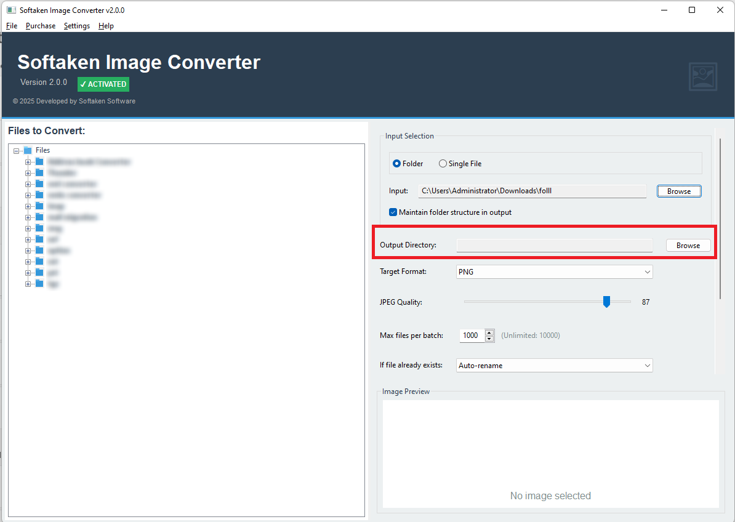Open the If file already exists dropdown
This screenshot has width=735, height=522.
pyautogui.click(x=555, y=366)
